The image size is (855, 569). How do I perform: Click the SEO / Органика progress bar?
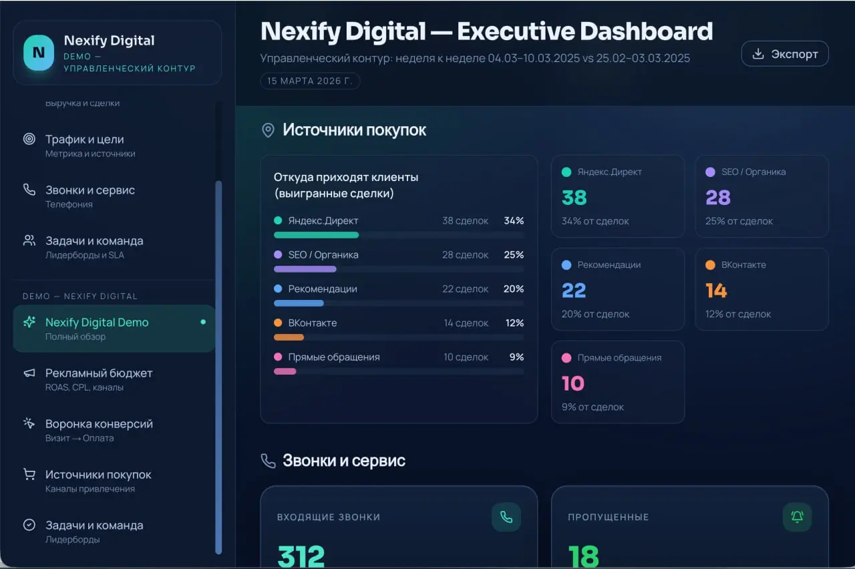[x=399, y=269]
